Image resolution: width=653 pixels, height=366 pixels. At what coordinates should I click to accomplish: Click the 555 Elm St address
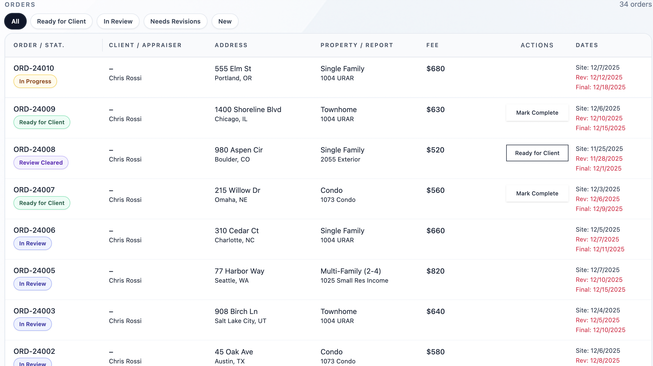coord(233,69)
